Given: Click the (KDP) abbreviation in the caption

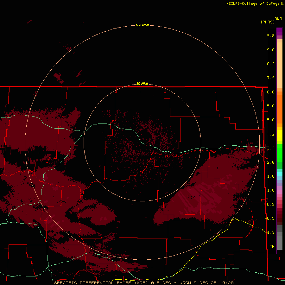Looking at the screenshot, I should click(x=141, y=283).
